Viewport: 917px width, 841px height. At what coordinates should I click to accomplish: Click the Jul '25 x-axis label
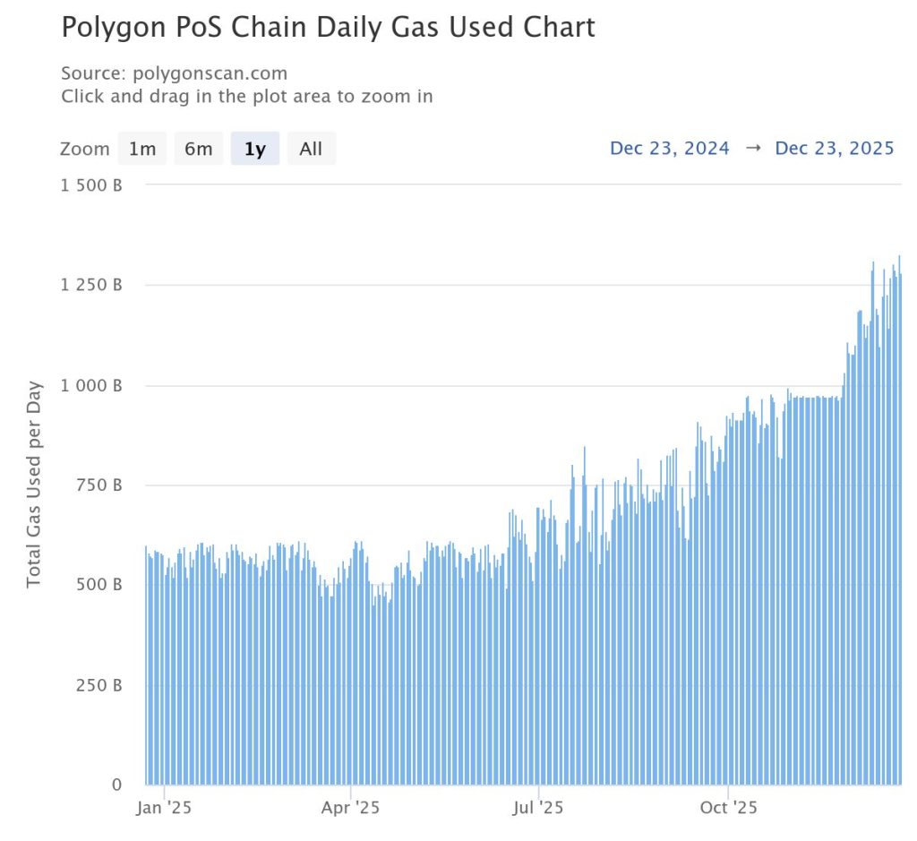[x=539, y=808]
